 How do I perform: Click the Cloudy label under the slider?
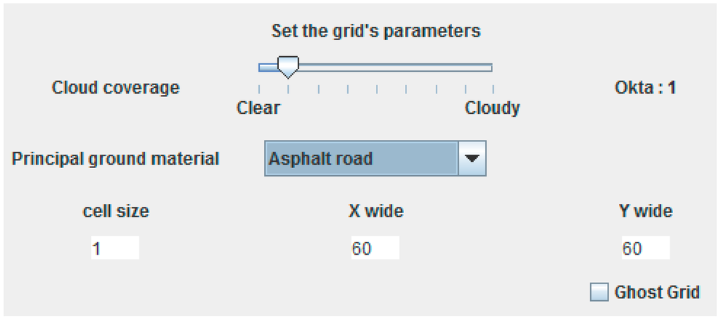pos(492,108)
